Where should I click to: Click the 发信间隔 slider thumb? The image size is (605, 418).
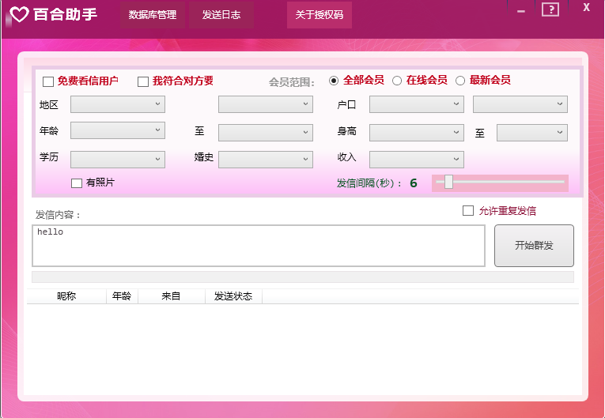tap(448, 182)
